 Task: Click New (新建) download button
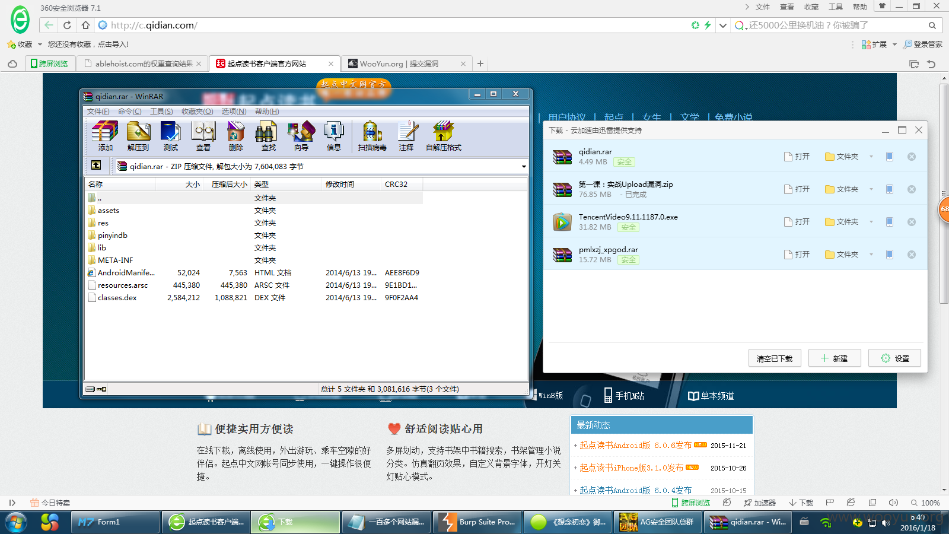[835, 358]
